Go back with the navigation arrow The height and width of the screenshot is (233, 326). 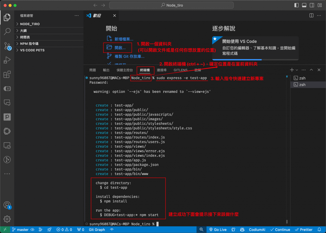coord(95,5)
